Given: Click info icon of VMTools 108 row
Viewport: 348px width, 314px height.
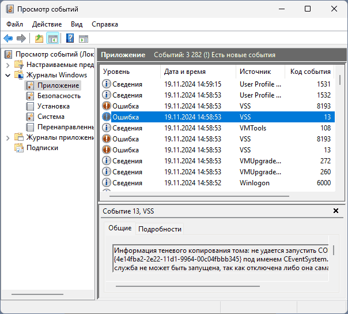Looking at the screenshot, I should pyautogui.click(x=107, y=128).
